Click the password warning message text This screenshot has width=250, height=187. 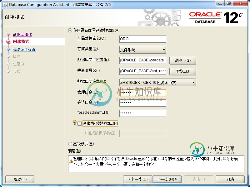(x=155, y=161)
